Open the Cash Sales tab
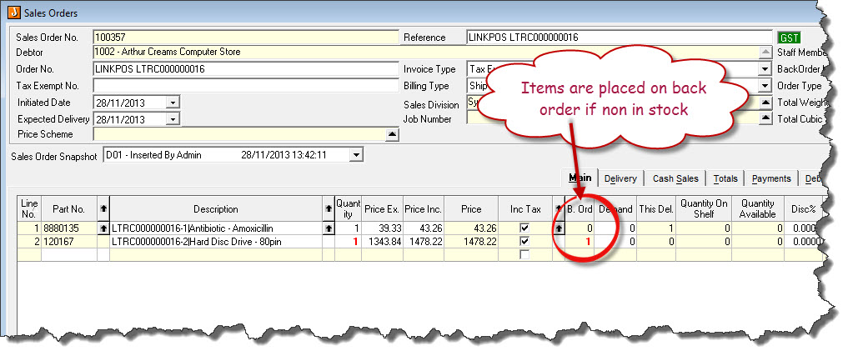 [675, 178]
